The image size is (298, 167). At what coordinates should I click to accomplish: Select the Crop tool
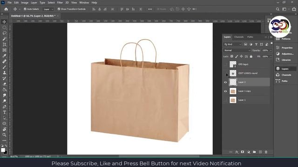[x=4, y=45]
